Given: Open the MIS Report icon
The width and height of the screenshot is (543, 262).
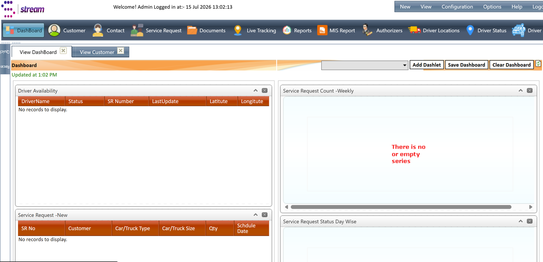Looking at the screenshot, I should [x=322, y=30].
